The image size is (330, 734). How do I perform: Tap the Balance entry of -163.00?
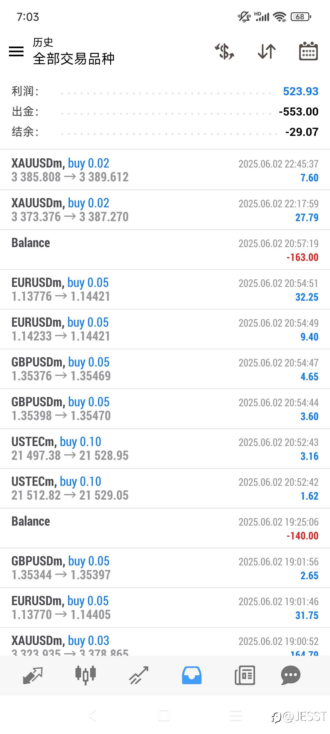[165, 250]
